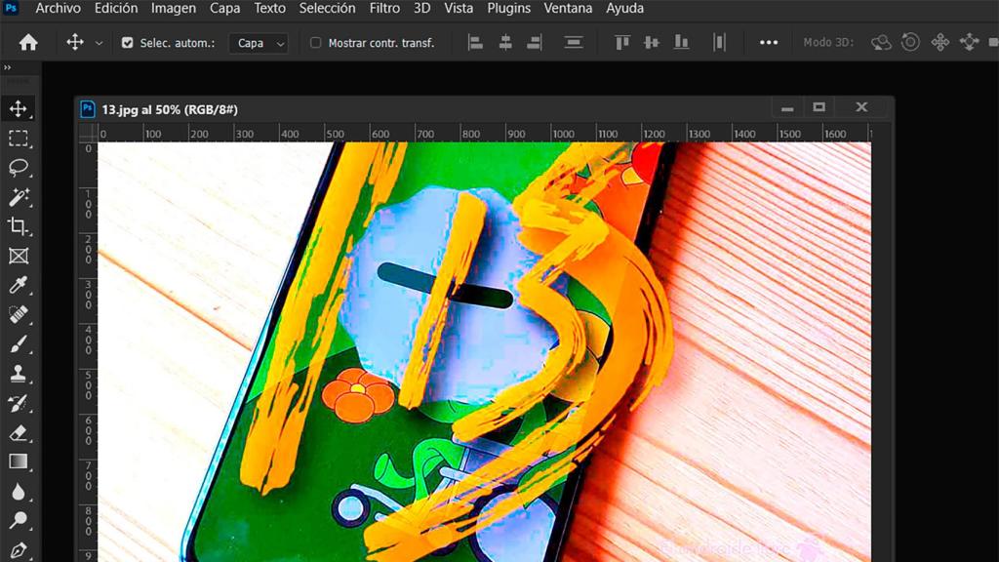Select the Gradient tool
999x562 pixels.
[19, 462]
